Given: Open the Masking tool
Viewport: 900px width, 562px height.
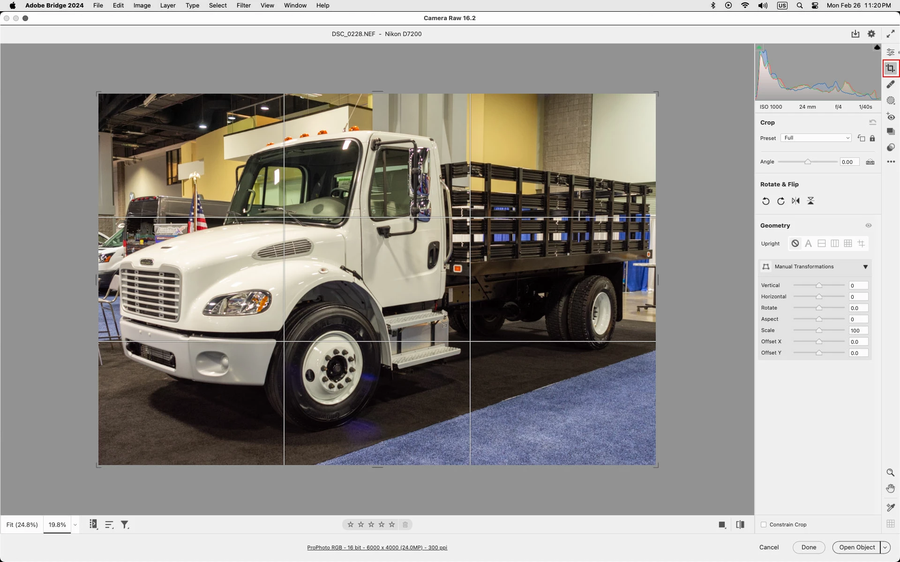Looking at the screenshot, I should coord(890,100).
